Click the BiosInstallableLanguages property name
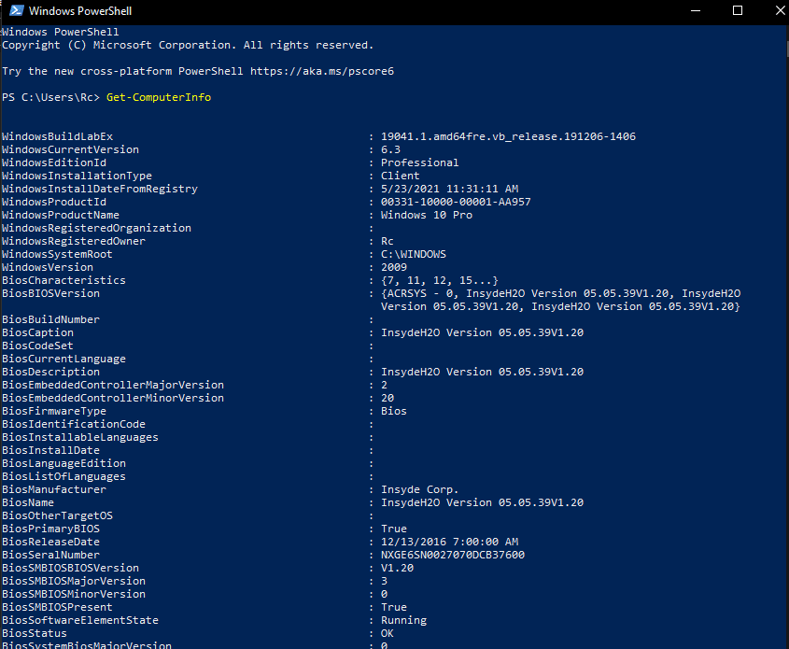The image size is (789, 649). 80,437
